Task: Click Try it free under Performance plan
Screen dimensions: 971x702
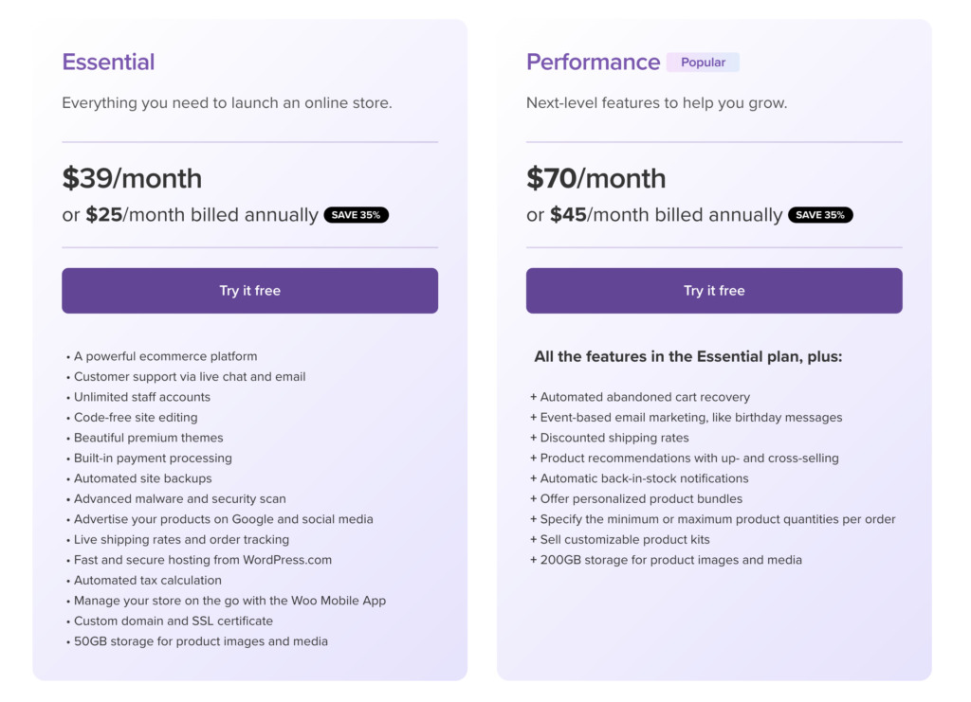Action: coord(714,291)
